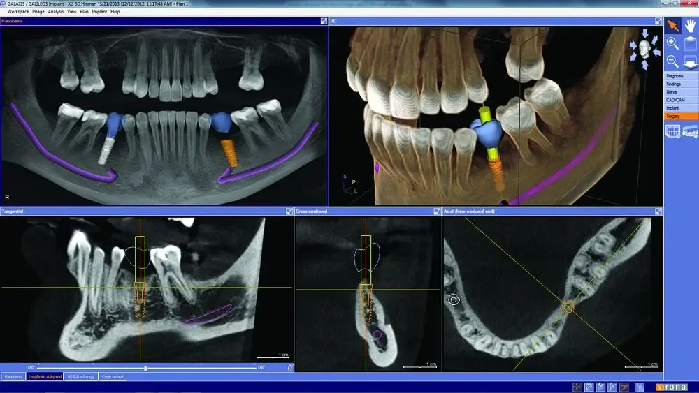Screen dimensions: 699x393
Task: Click the arrow below the head model
Action: tap(644, 65)
